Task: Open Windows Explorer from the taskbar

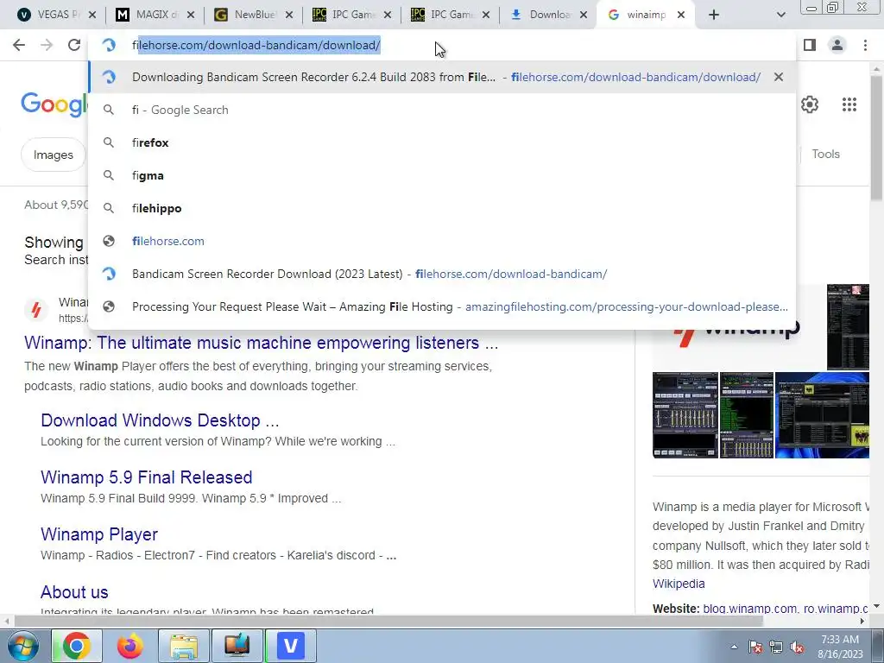Action: [x=184, y=646]
